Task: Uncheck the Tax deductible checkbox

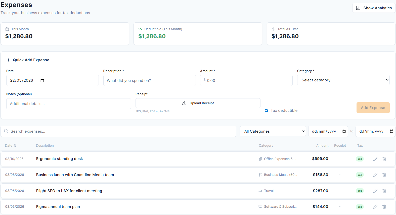Action: 266,111
